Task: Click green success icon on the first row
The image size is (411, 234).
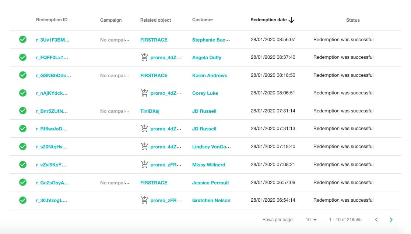Action: click(x=22, y=39)
